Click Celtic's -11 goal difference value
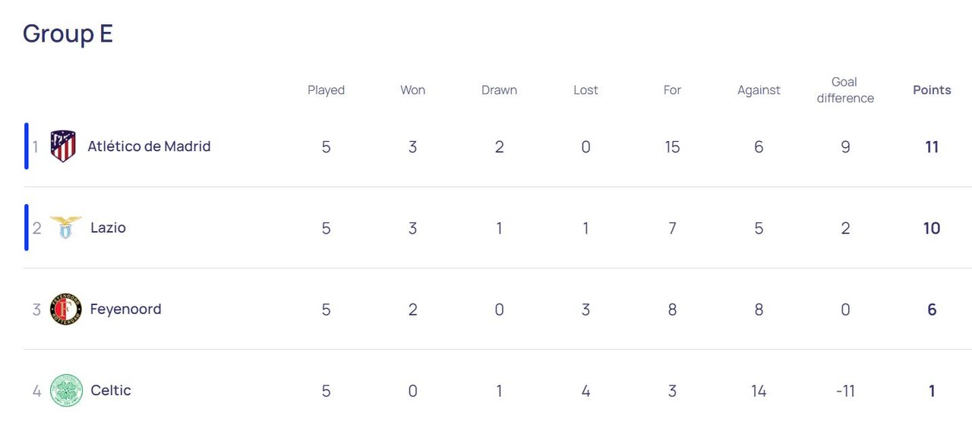 click(x=844, y=391)
